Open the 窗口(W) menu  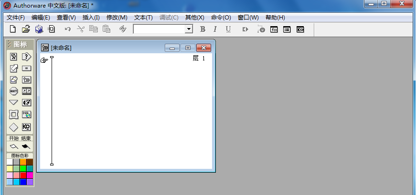[x=248, y=18]
